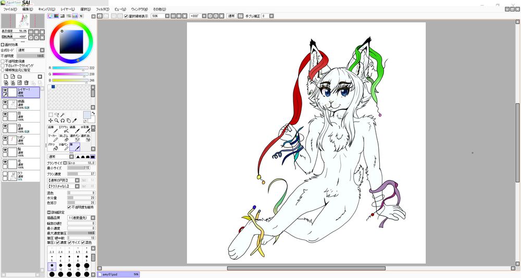The width and height of the screenshot is (521, 278).
Task: Select the rectangular selection tool
Action: click(x=51, y=115)
